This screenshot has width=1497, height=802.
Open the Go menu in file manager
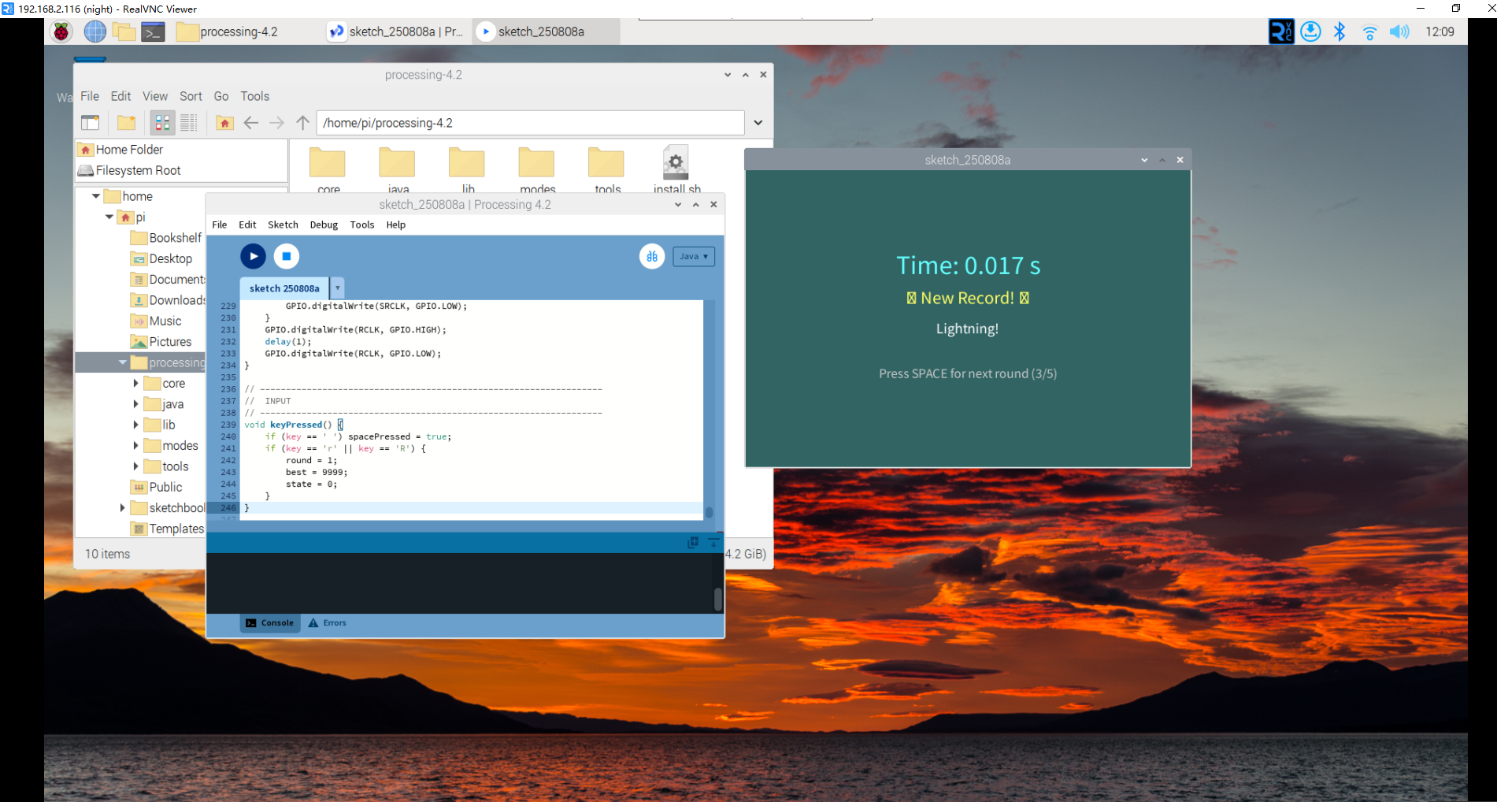(221, 96)
